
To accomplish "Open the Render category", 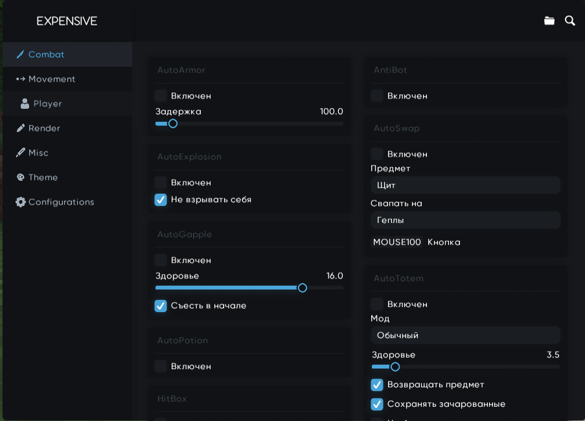I will tap(67, 128).
